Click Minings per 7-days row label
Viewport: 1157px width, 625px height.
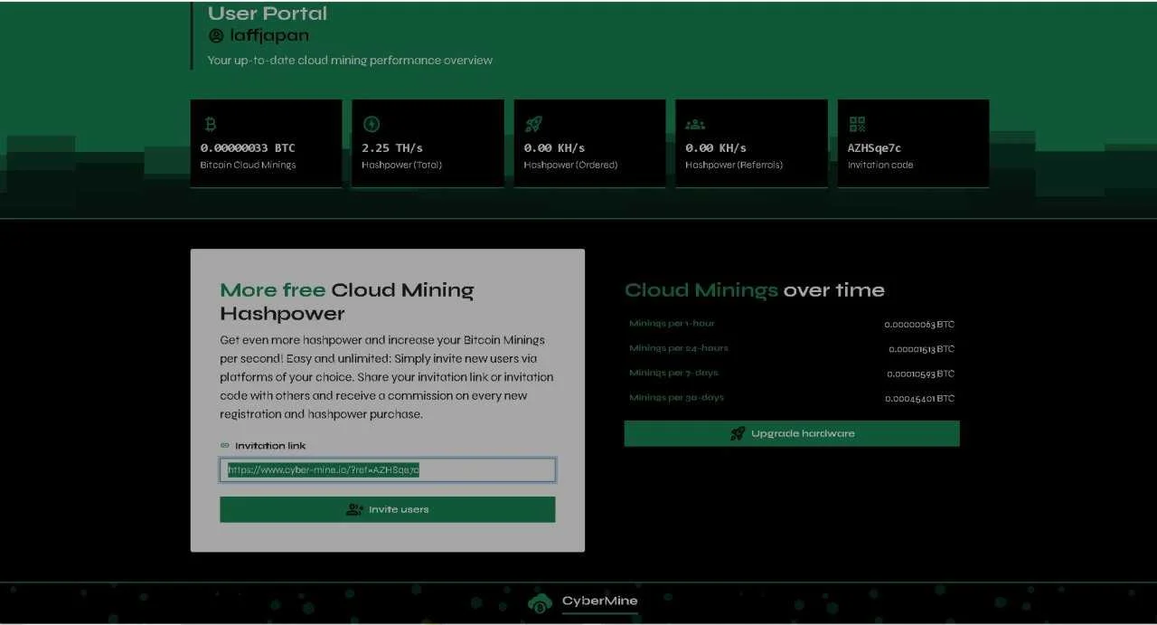coord(673,373)
